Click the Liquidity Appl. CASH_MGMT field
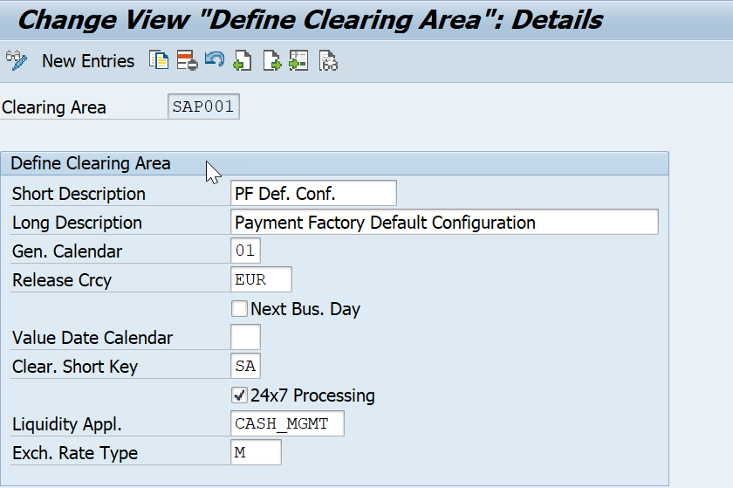 click(x=287, y=423)
